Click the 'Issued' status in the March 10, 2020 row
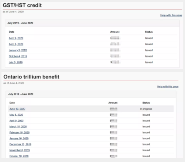 click(x=146, y=127)
